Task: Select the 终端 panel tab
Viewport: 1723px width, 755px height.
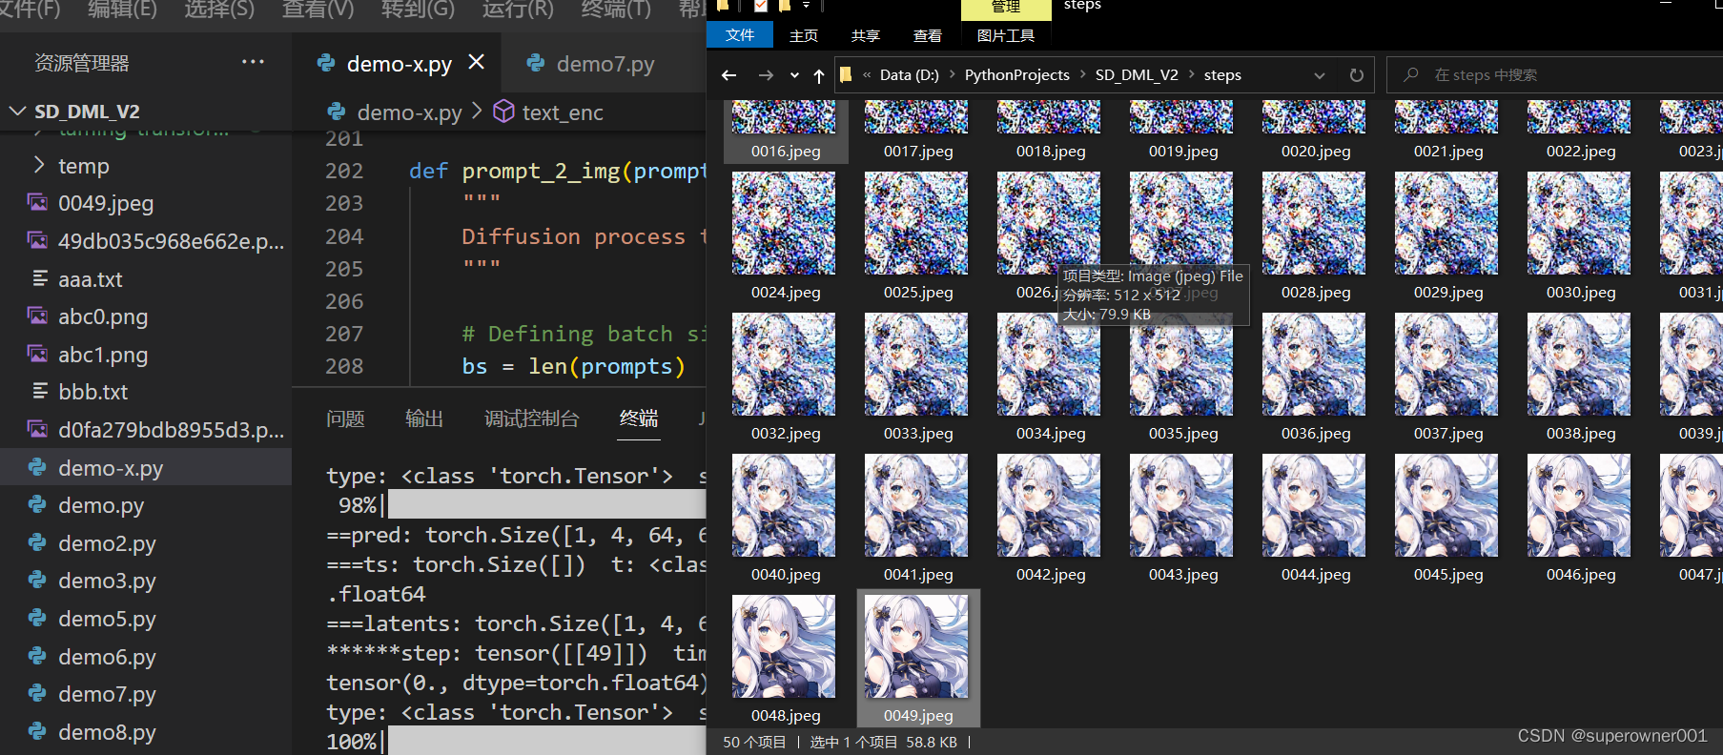Action: (639, 418)
